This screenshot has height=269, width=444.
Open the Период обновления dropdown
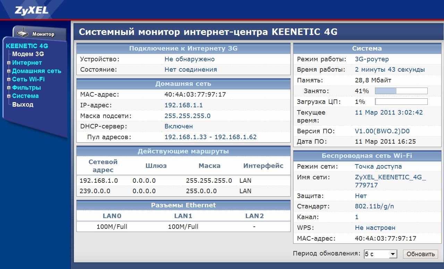[380, 254]
